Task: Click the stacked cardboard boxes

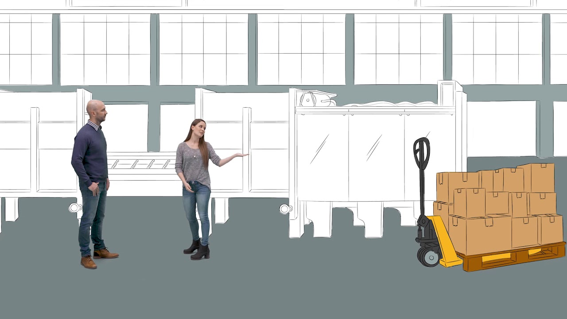Action: click(x=499, y=208)
